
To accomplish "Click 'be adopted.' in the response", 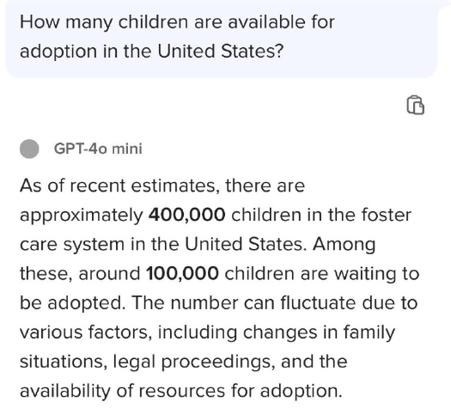I will (x=72, y=303).
